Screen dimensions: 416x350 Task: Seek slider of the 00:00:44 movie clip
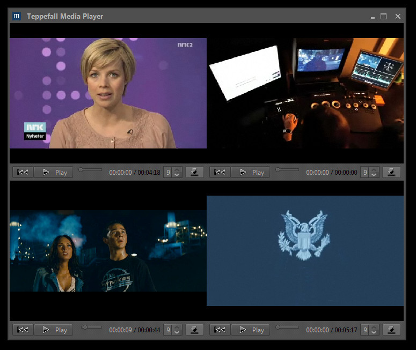[92, 327]
